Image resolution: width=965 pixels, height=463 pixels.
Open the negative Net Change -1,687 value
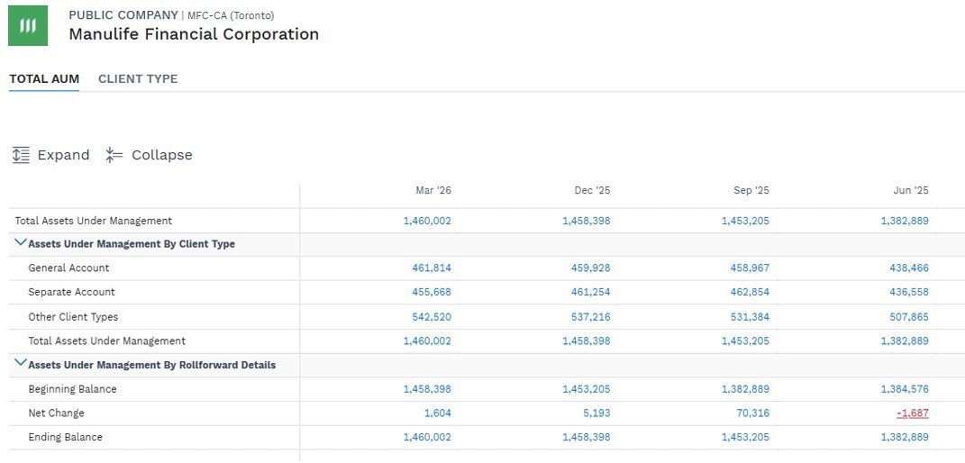click(x=912, y=413)
